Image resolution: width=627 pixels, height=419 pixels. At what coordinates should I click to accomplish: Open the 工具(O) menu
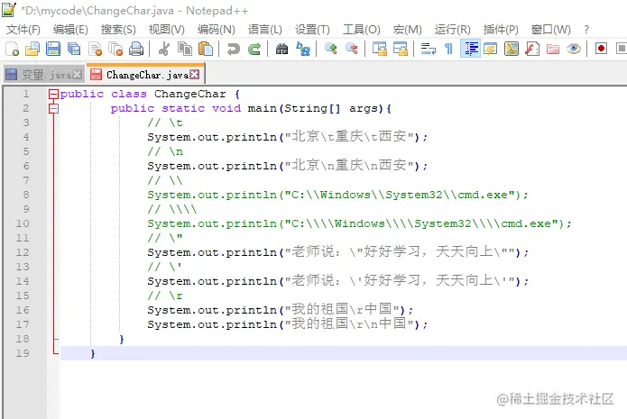click(x=362, y=29)
